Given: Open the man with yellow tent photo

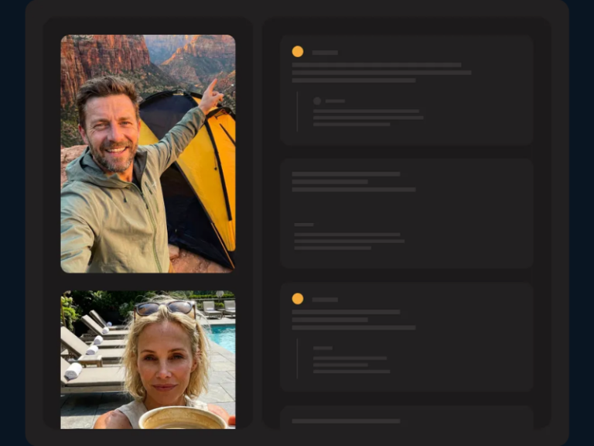Looking at the screenshot, I should [148, 153].
